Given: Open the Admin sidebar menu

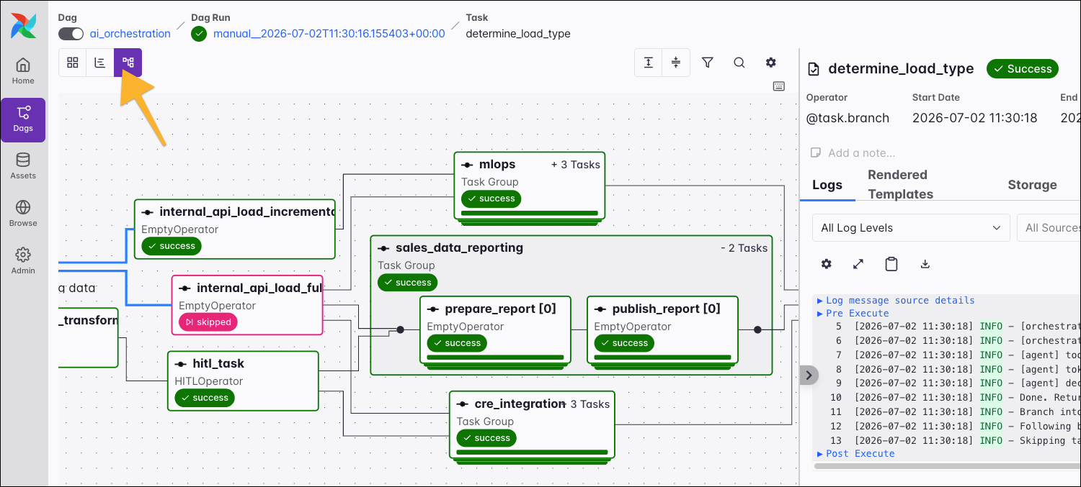Looking at the screenshot, I should (23, 261).
